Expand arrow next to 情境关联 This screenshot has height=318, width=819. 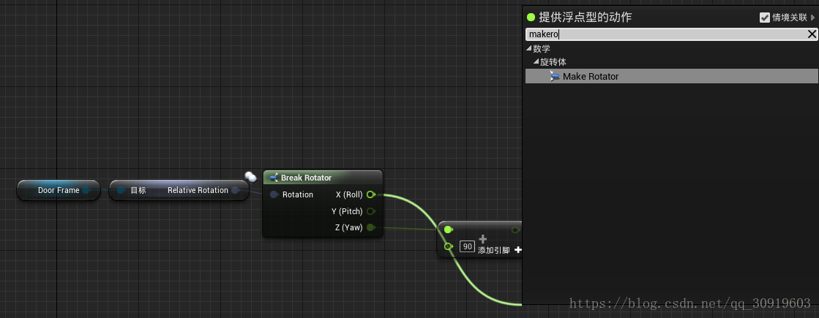812,18
